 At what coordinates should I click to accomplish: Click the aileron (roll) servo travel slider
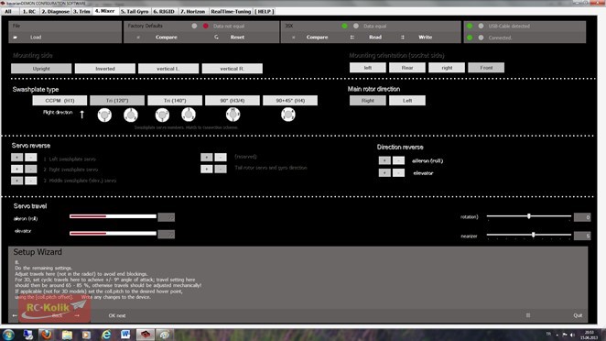coord(113,216)
